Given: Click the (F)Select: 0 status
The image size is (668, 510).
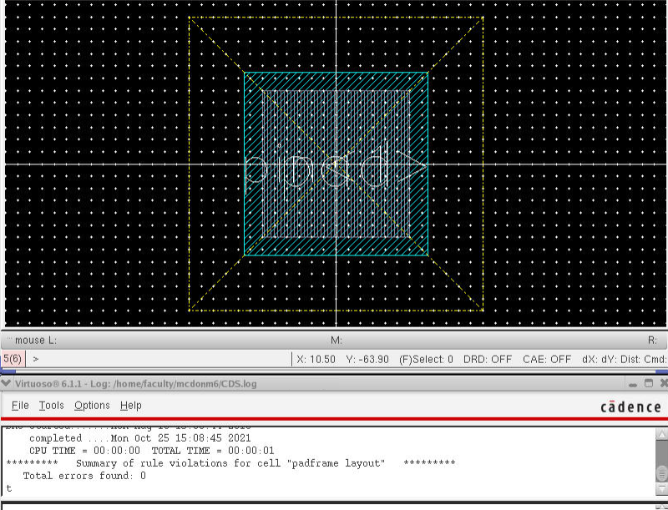Looking at the screenshot, I should point(426,359).
